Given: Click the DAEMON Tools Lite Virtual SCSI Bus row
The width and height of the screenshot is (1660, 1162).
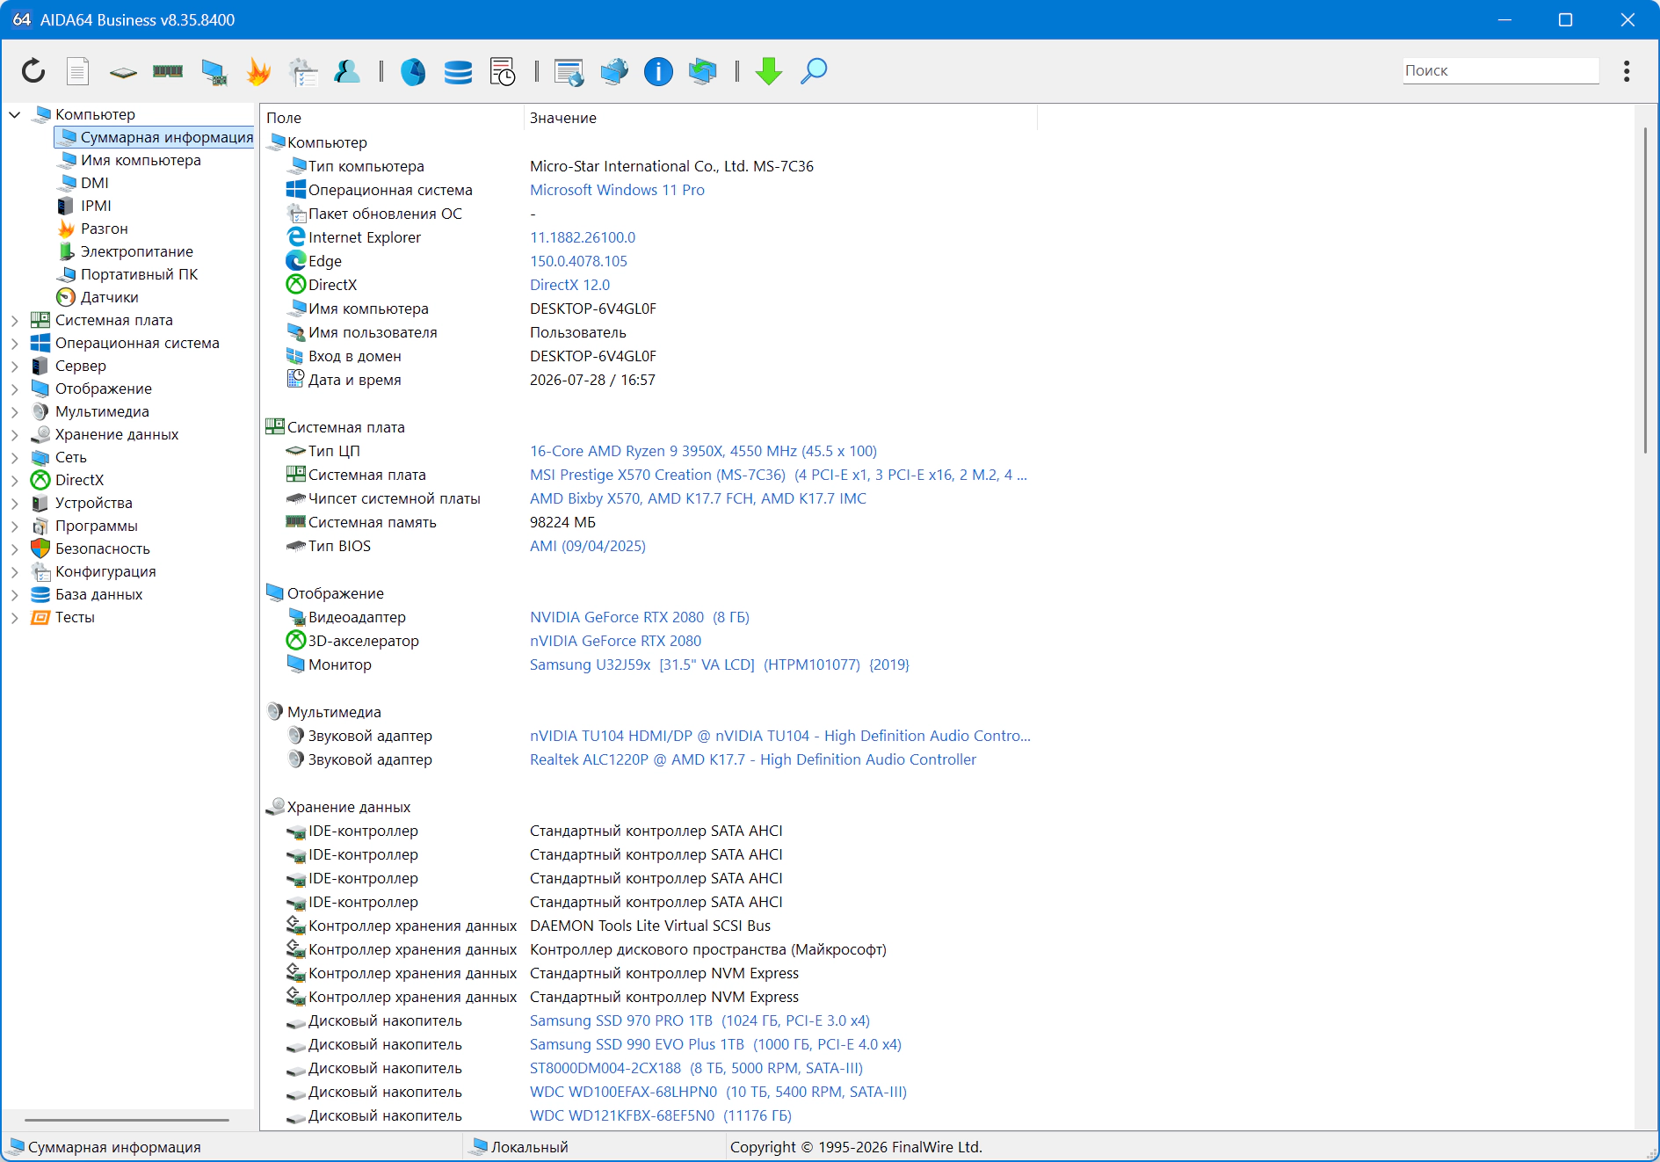Looking at the screenshot, I should click(x=650, y=926).
